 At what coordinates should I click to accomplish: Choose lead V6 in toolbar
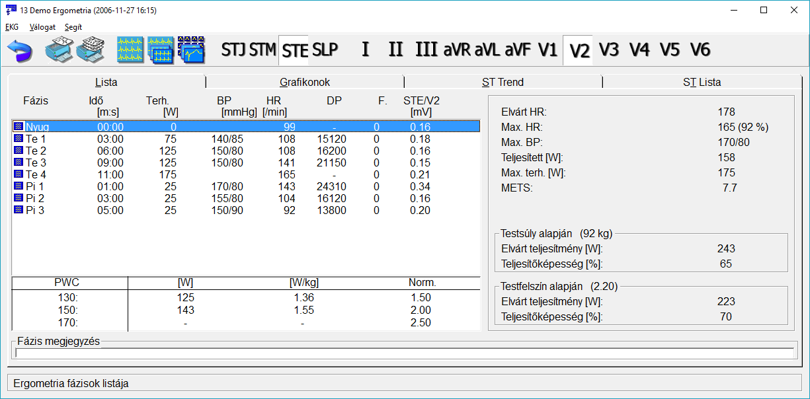point(700,50)
